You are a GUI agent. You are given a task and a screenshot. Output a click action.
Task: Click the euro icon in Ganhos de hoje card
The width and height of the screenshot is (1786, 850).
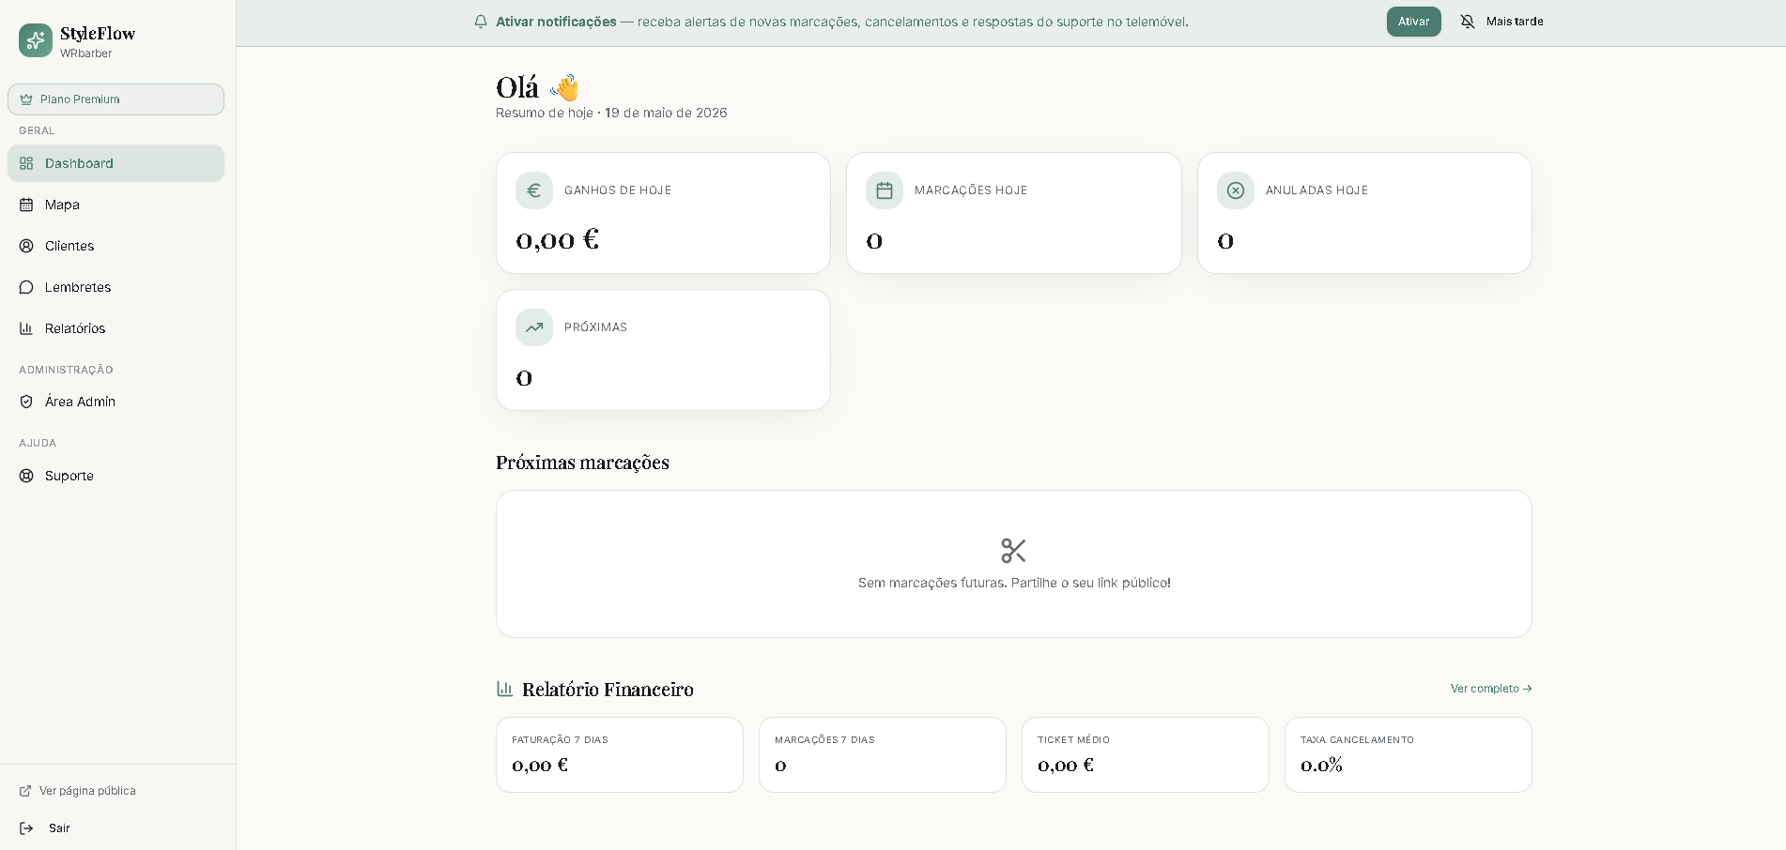534,190
